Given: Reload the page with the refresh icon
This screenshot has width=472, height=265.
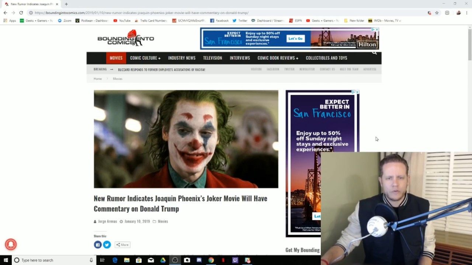Looking at the screenshot, I should (x=21, y=13).
